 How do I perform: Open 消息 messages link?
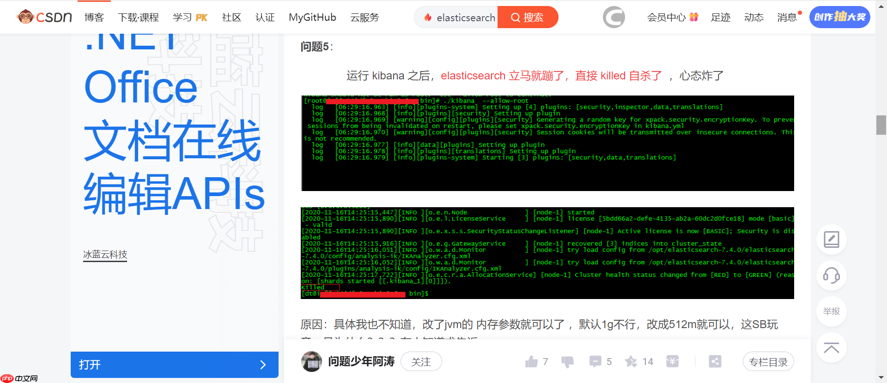coord(787,18)
